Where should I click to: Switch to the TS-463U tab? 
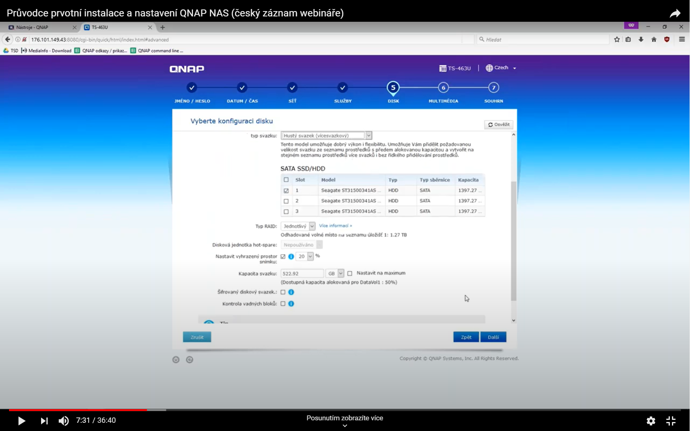coord(117,28)
